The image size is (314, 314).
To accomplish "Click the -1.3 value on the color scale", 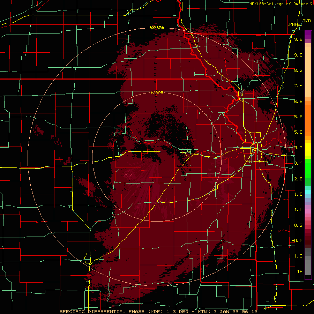I will [297, 256].
